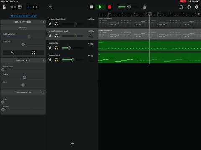Select the Super ultra 1 track name
The width and height of the screenshot is (201, 150).
click(x=54, y=55)
